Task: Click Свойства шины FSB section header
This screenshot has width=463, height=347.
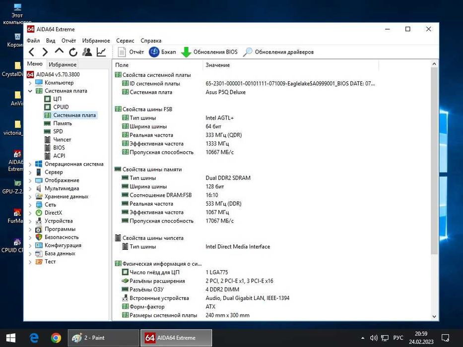Action: click(143, 109)
